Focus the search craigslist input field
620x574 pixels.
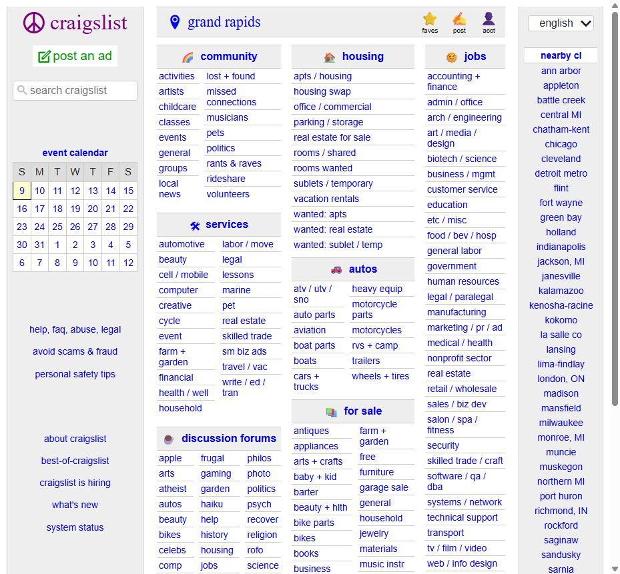click(x=75, y=91)
